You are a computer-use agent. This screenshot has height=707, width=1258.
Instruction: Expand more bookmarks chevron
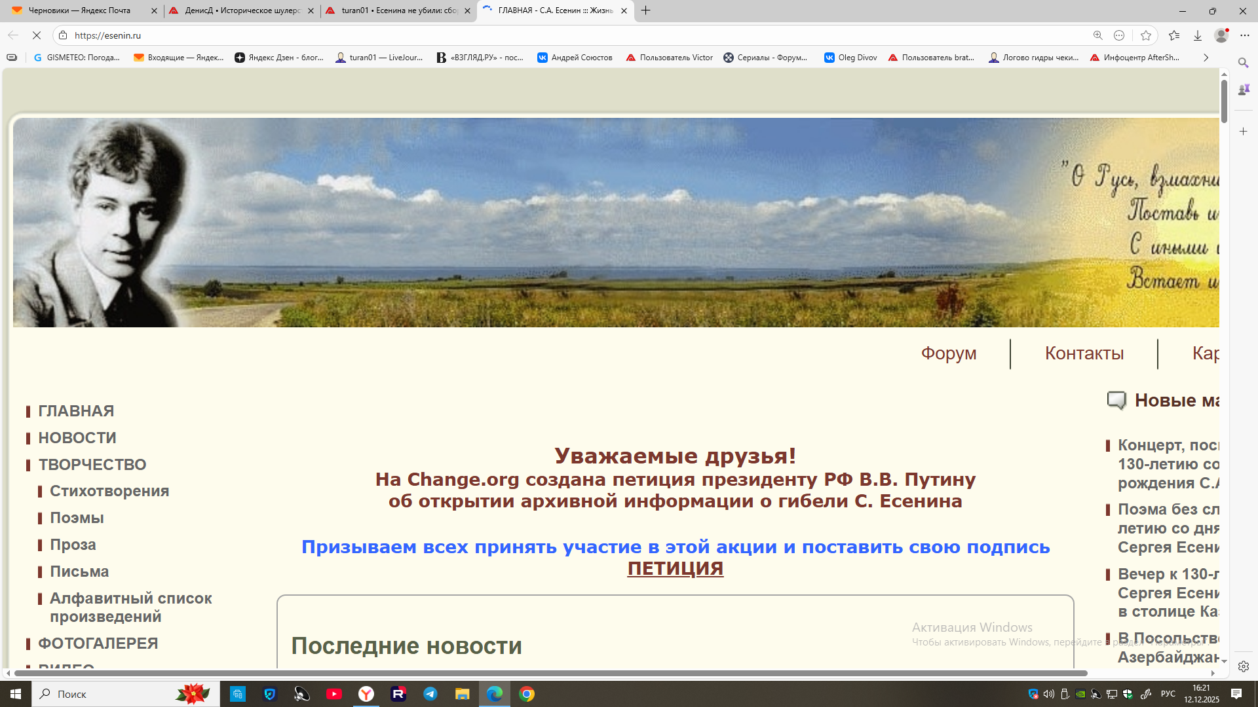coord(1206,58)
